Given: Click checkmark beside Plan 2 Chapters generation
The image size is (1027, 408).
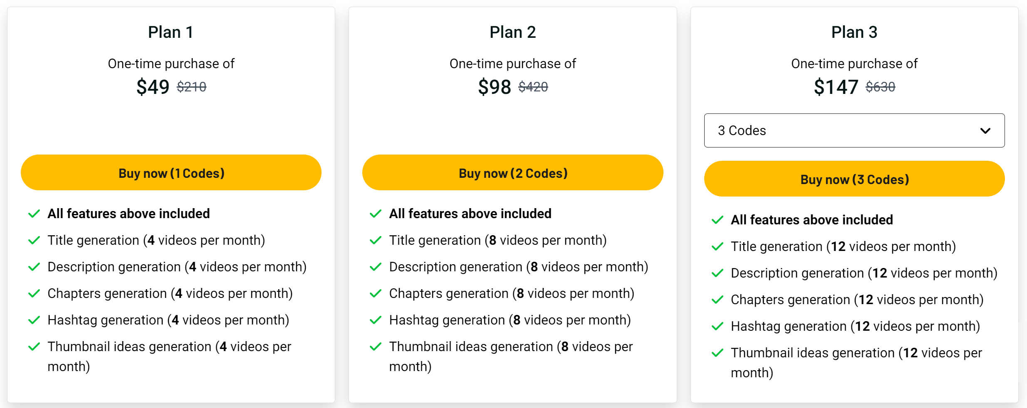Looking at the screenshot, I should click(376, 294).
